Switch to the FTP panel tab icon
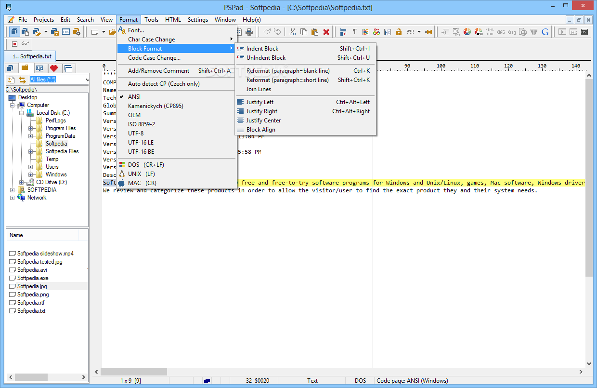Viewport: 597px width, 388px height. coord(39,68)
